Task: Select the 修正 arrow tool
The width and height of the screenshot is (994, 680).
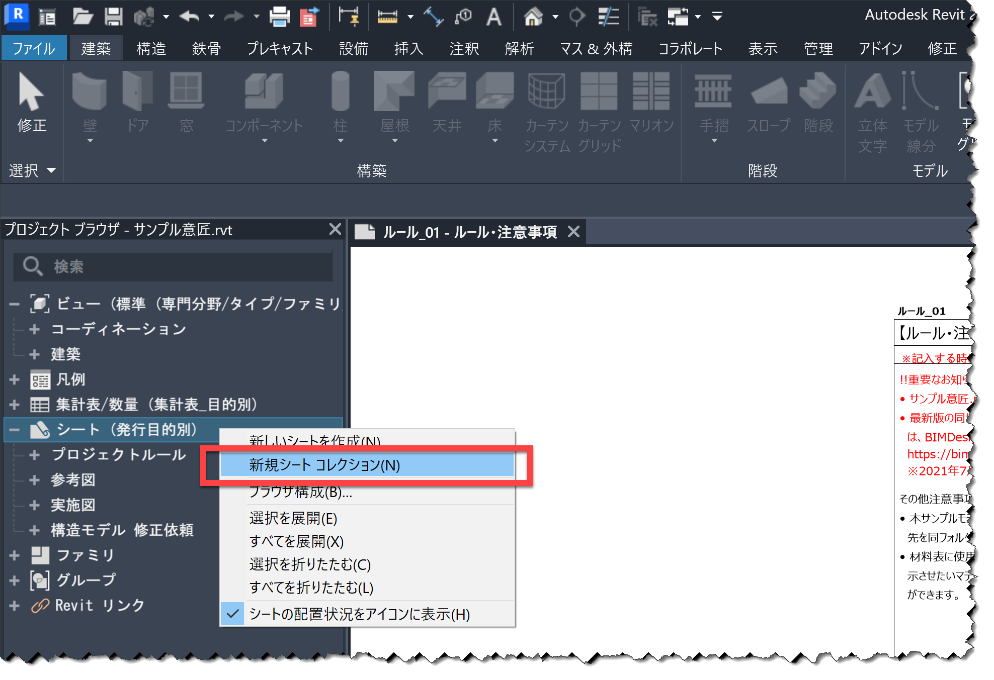Action: (32, 102)
